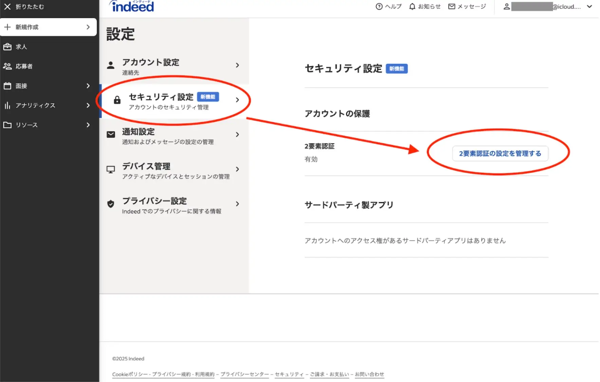The image size is (600, 382).
Task: Open 利用規約 footer link
Action: pos(205,374)
